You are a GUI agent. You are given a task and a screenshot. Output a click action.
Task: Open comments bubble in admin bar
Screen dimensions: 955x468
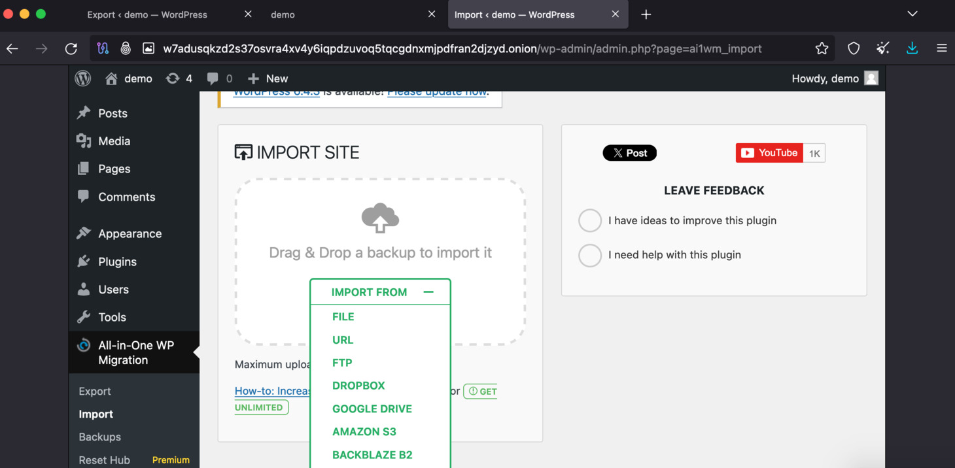pyautogui.click(x=220, y=78)
